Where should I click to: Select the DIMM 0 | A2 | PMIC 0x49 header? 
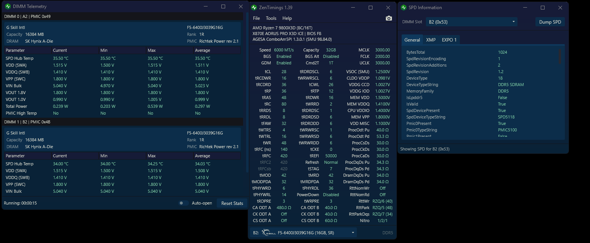pos(123,16)
